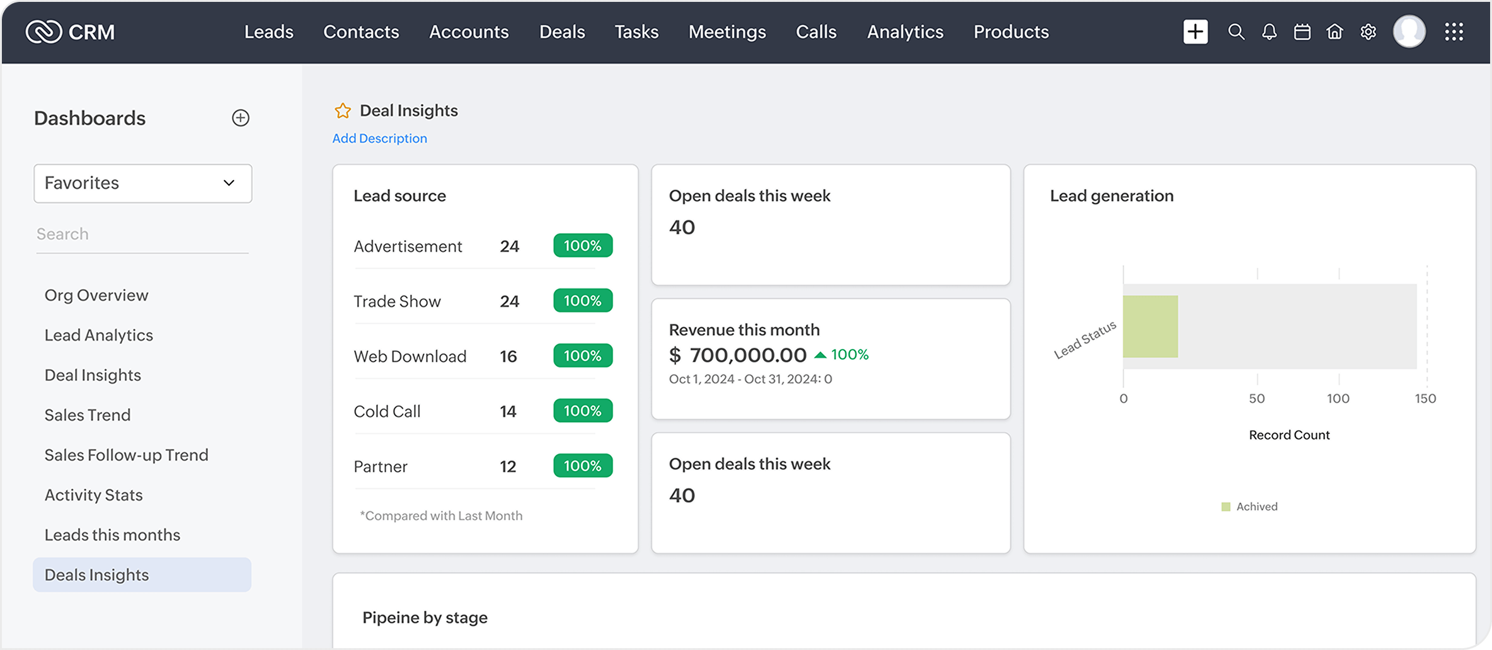Click the Advertisement 100% badge
The image size is (1492, 650).
[x=583, y=246]
